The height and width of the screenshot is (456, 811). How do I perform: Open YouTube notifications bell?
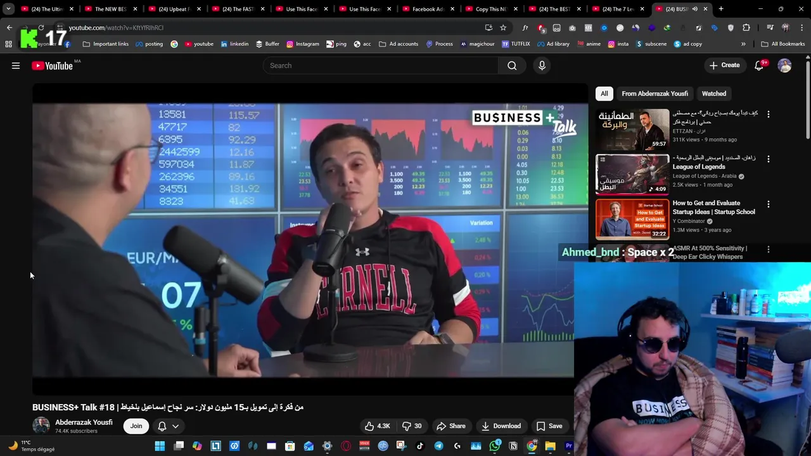(x=759, y=65)
